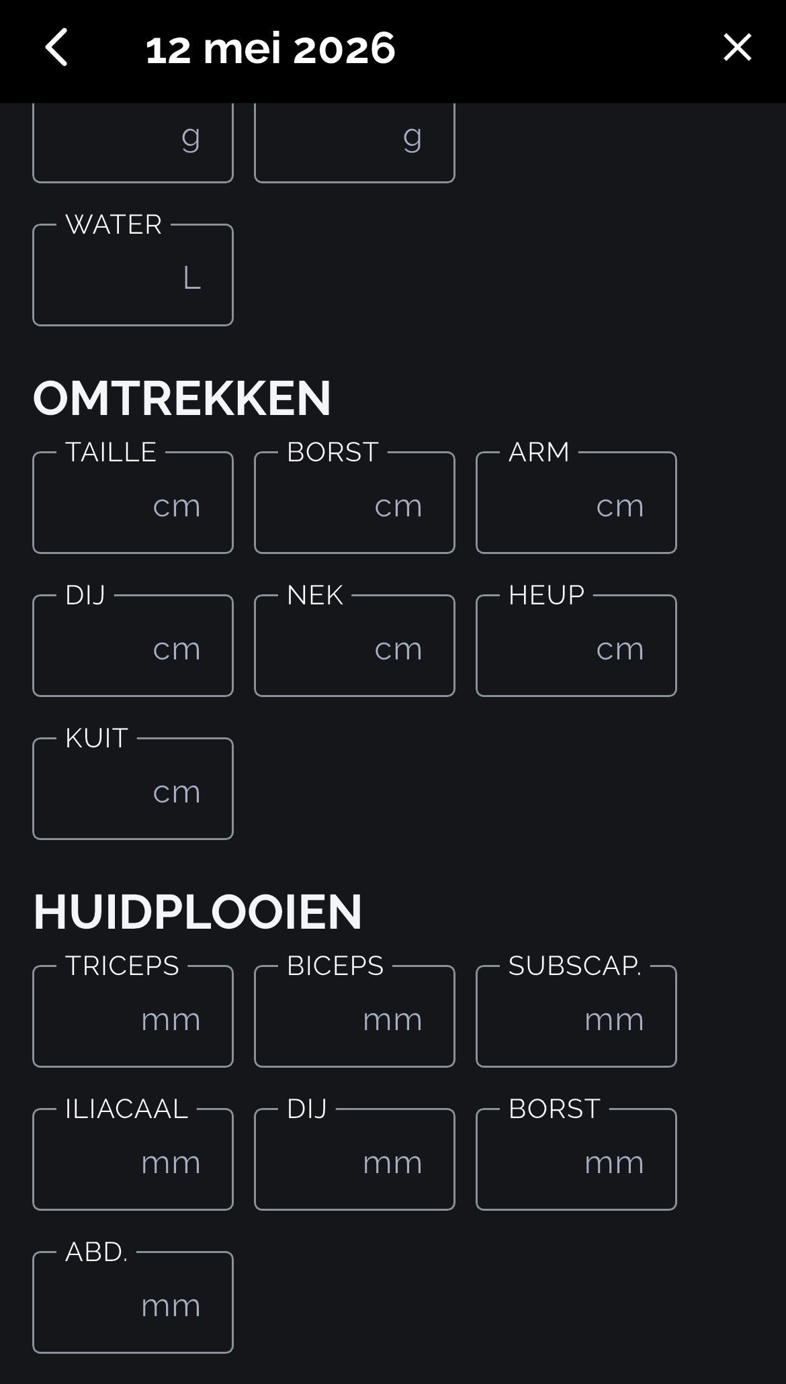Tap the 12 mei 2026 date title

pos(270,48)
